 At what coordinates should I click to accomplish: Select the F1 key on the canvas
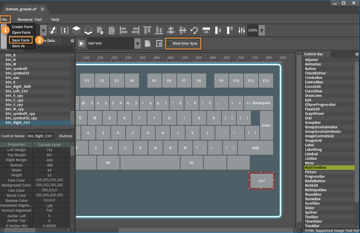(x=87, y=81)
